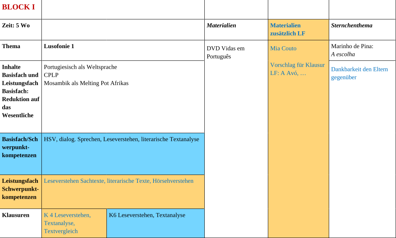Click the italic 'A escolha' title
The image size is (396, 238).
(x=343, y=54)
